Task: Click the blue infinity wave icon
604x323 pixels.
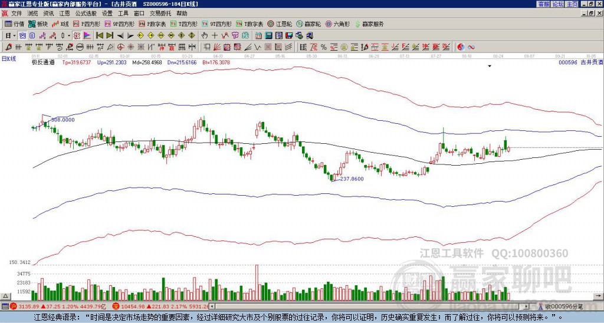Action: (471, 47)
